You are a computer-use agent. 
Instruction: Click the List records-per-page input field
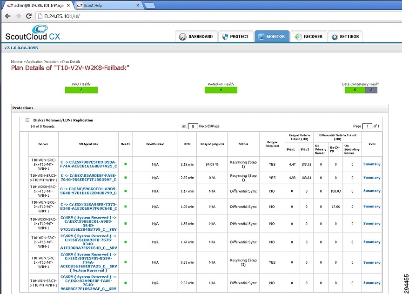(x=193, y=126)
